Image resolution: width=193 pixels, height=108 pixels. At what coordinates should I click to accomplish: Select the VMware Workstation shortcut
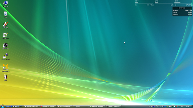pyautogui.click(x=6, y=68)
